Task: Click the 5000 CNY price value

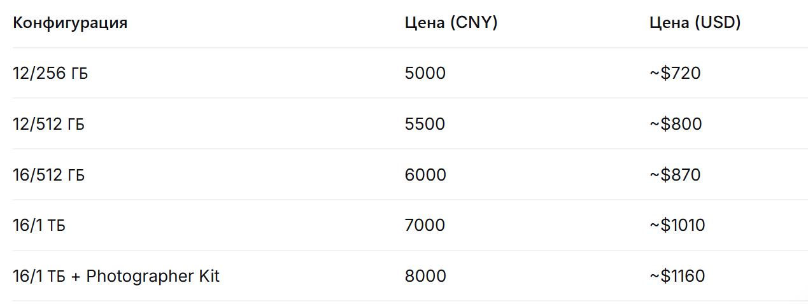Action: [425, 74]
